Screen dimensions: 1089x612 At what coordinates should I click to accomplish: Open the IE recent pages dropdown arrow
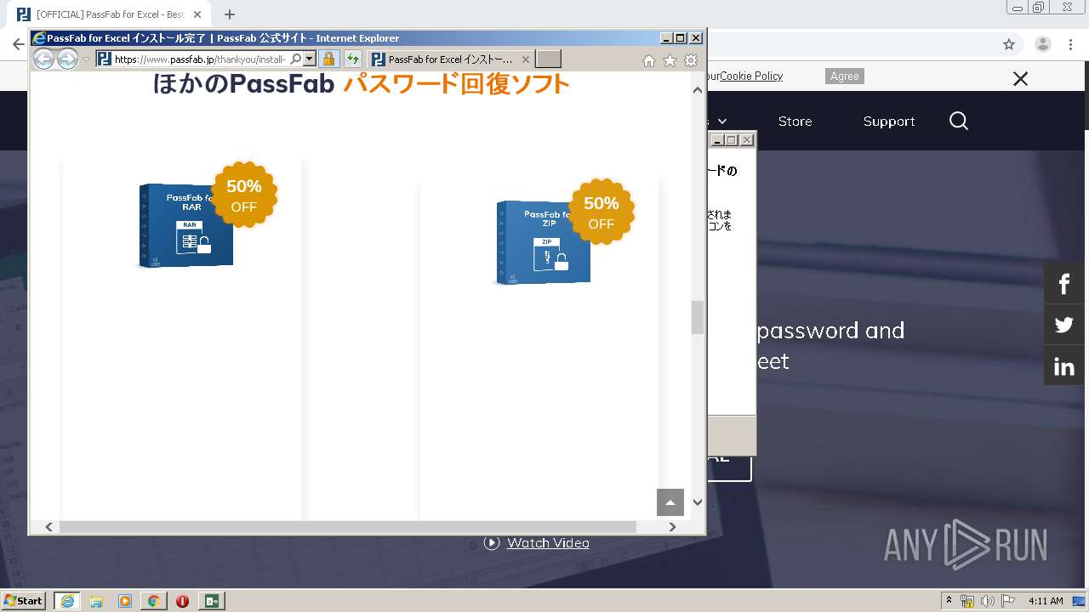tap(86, 59)
